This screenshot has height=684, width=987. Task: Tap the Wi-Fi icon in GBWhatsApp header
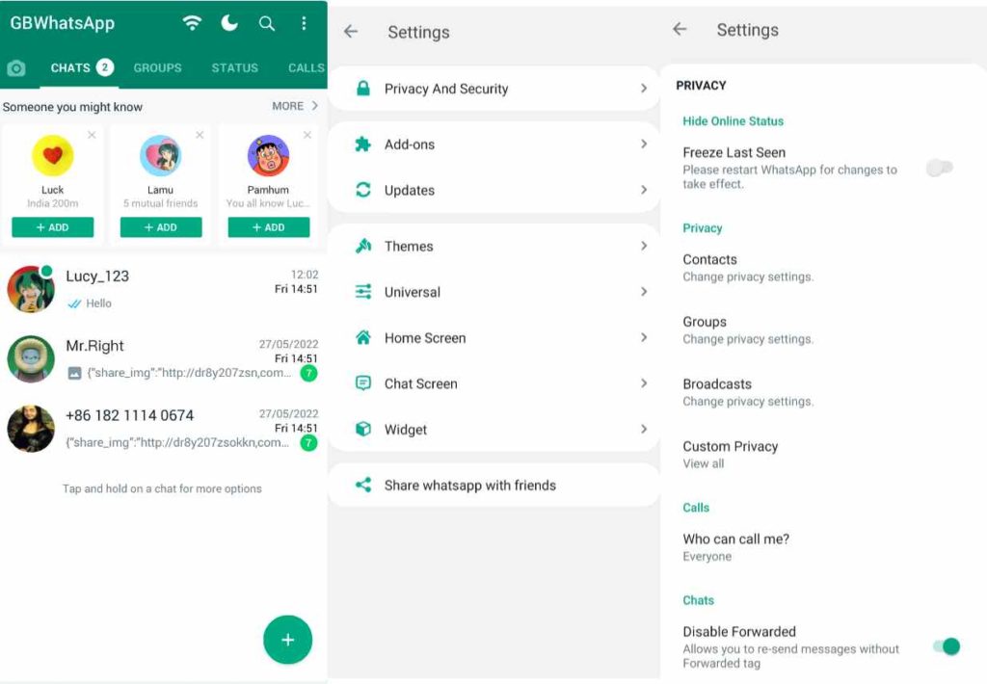coord(192,23)
